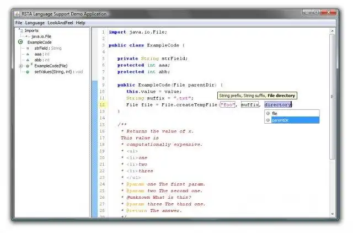This screenshot has height=233, width=353.
Task: Click line number 1 in the gutter
Action: [x=103, y=32]
